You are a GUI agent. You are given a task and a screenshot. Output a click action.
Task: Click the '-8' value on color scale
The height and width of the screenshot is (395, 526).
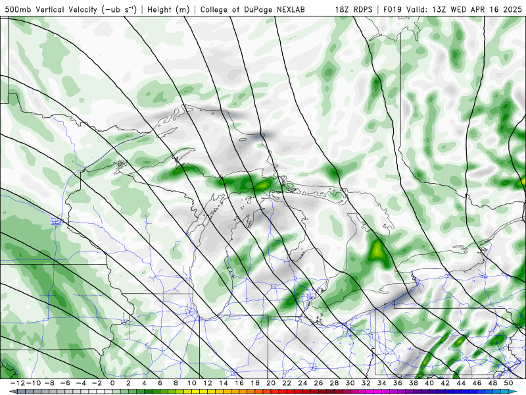(49, 383)
